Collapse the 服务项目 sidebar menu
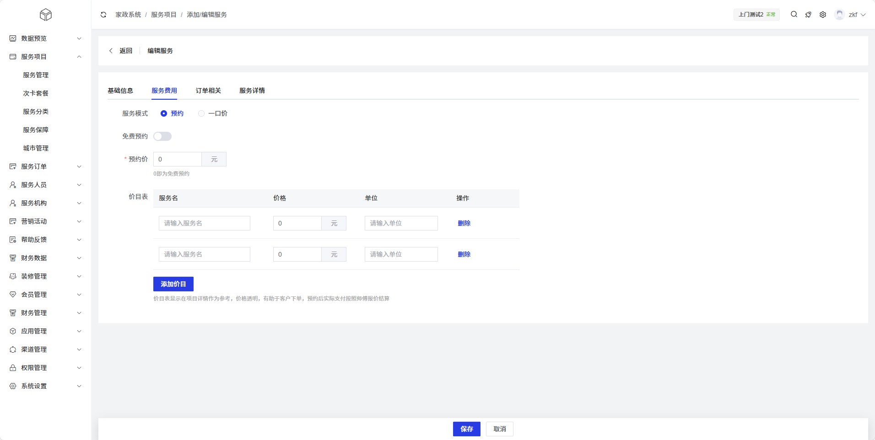This screenshot has height=440, width=875. pyautogui.click(x=79, y=57)
